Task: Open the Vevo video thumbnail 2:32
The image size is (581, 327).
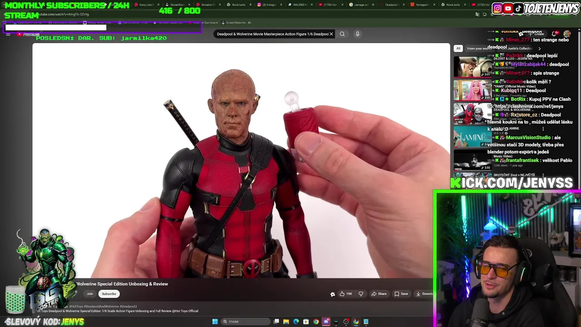Action: pos(473,160)
